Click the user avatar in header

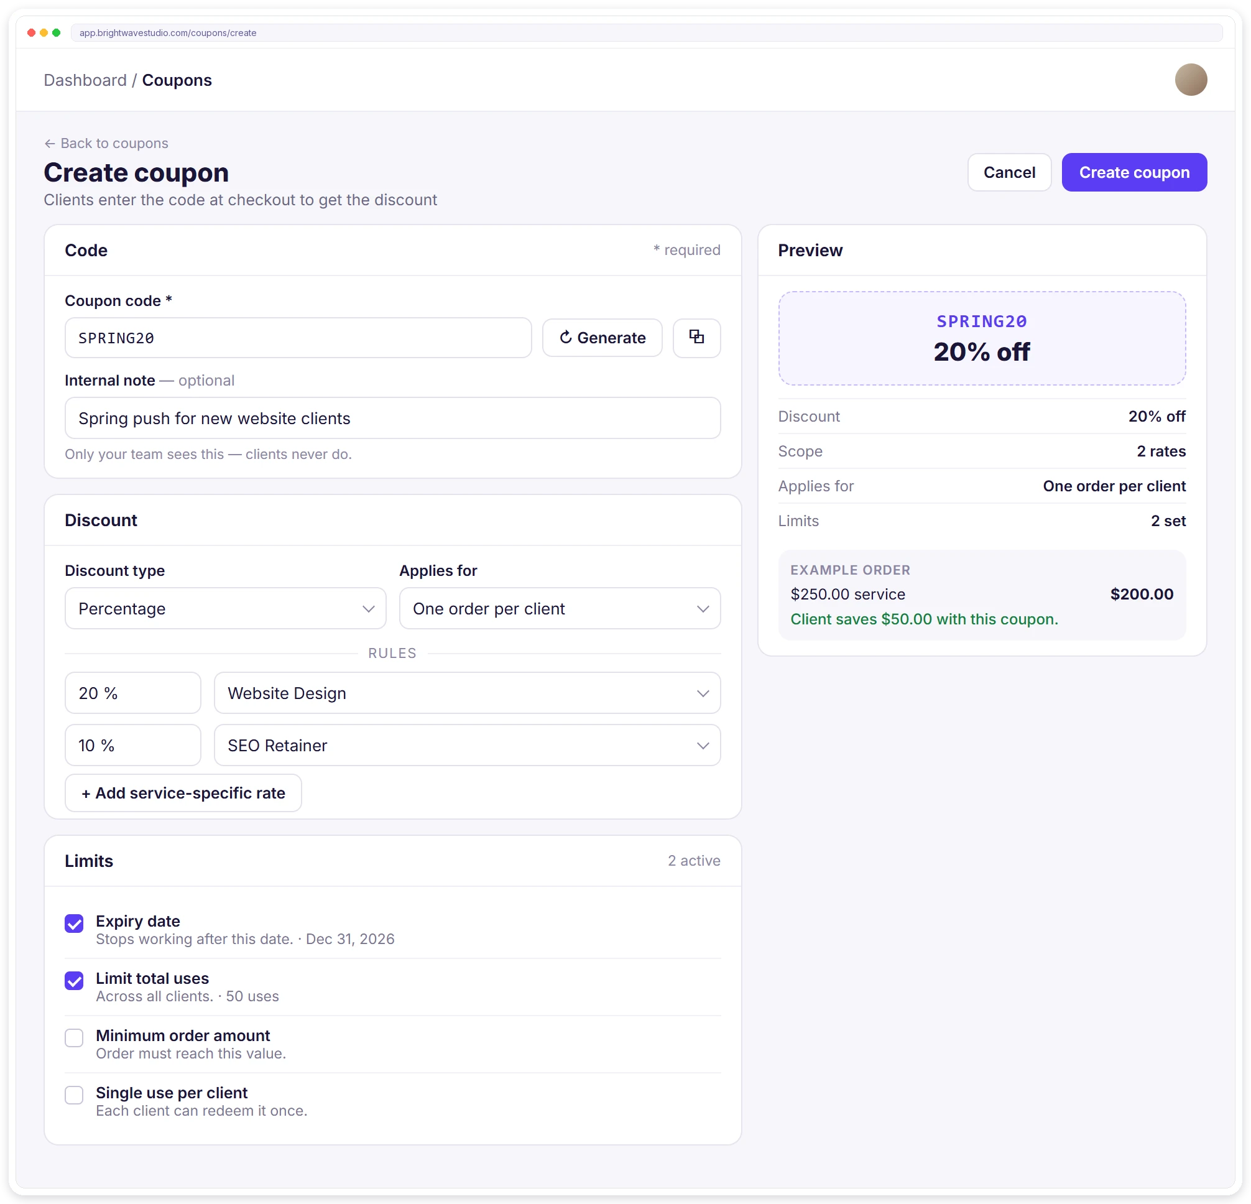click(1190, 80)
